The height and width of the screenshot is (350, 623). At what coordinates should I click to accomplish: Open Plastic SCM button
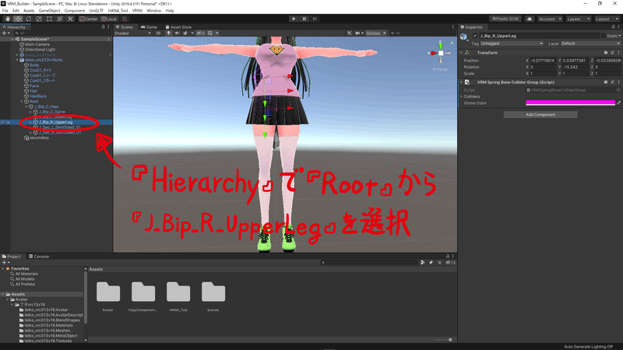click(x=505, y=19)
